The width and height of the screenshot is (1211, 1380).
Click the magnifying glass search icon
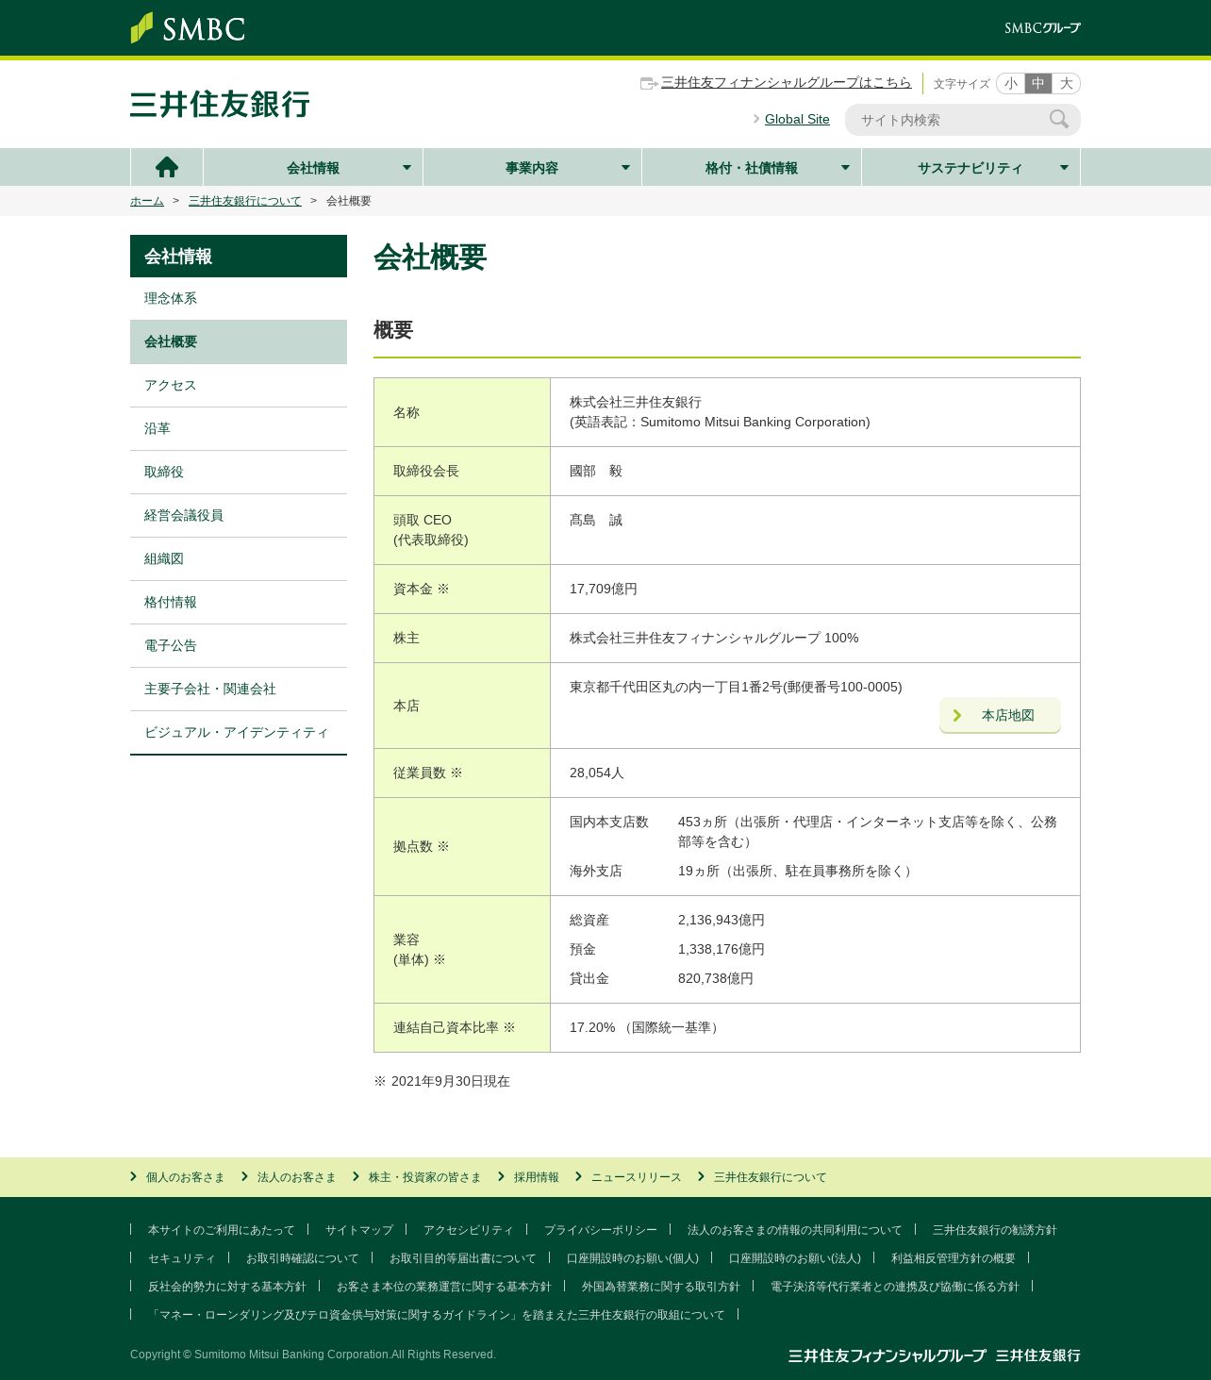(1059, 120)
